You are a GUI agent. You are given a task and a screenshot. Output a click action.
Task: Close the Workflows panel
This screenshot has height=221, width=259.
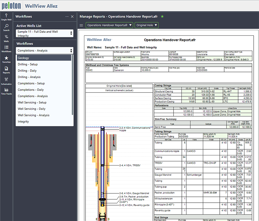[x=72, y=16]
